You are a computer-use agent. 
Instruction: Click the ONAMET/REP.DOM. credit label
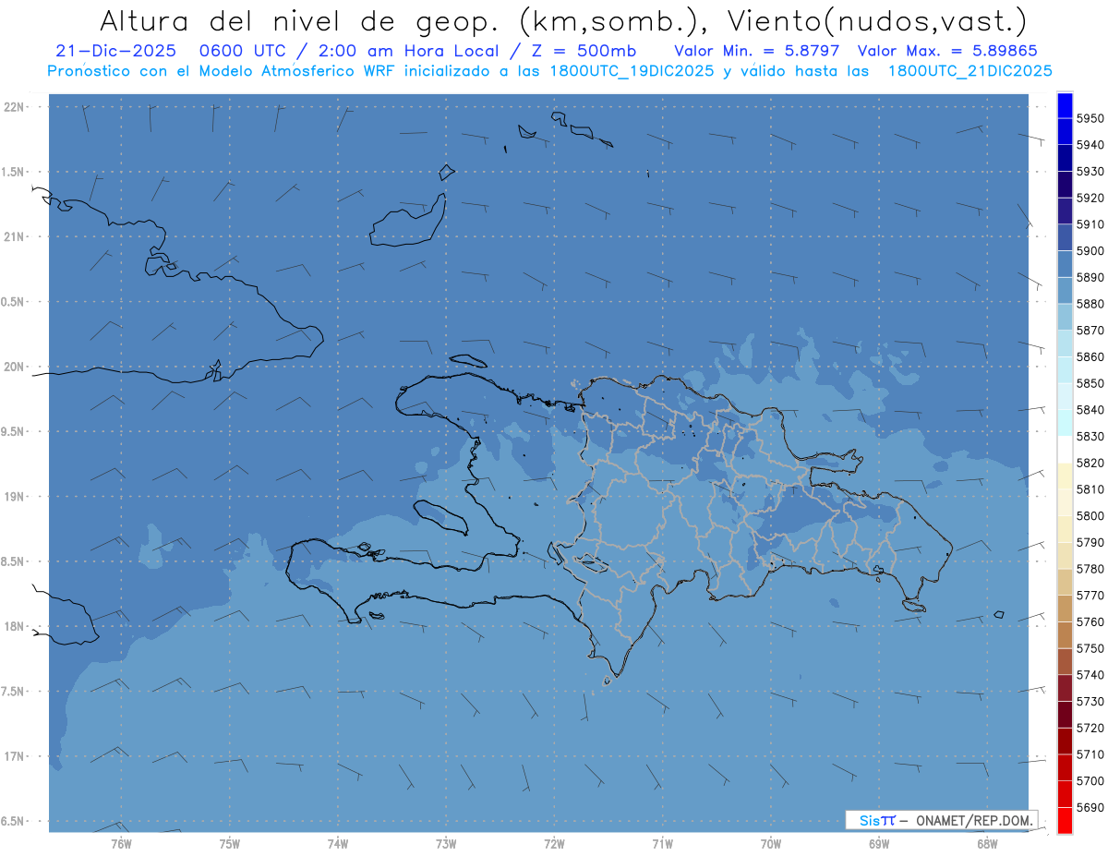coord(974,820)
